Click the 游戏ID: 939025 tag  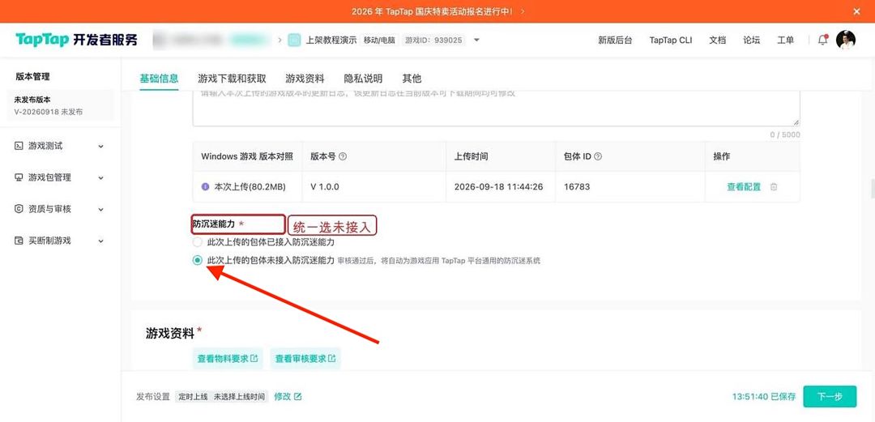click(433, 40)
